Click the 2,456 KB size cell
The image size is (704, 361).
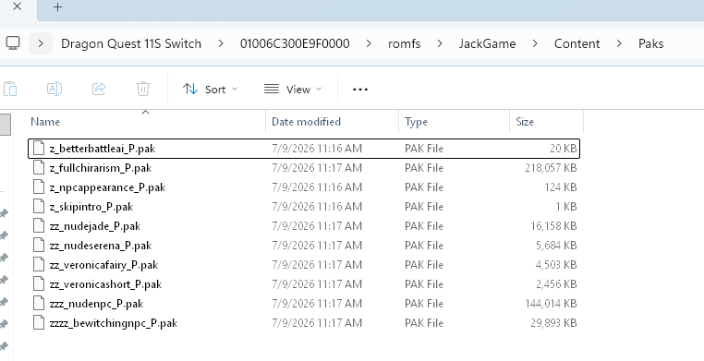click(556, 284)
